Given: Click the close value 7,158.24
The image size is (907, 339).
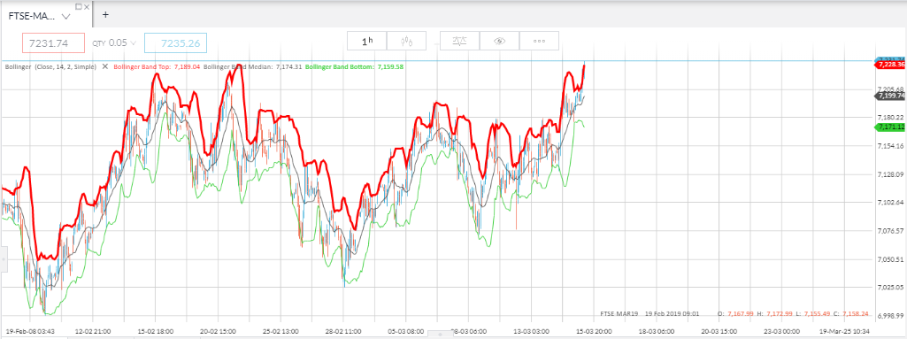Looking at the screenshot, I should [x=856, y=313].
